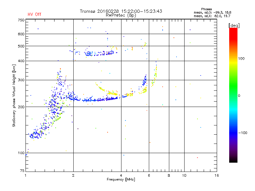
Task: Click the y-axis tick label '200'
Action: [x=21, y=107]
